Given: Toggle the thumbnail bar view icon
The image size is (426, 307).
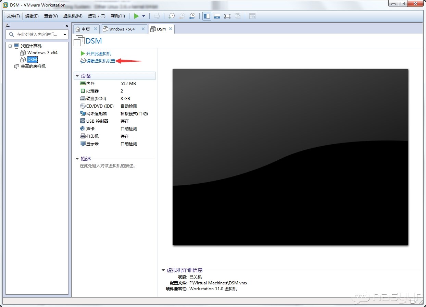Looking at the screenshot, I should coord(217,16).
